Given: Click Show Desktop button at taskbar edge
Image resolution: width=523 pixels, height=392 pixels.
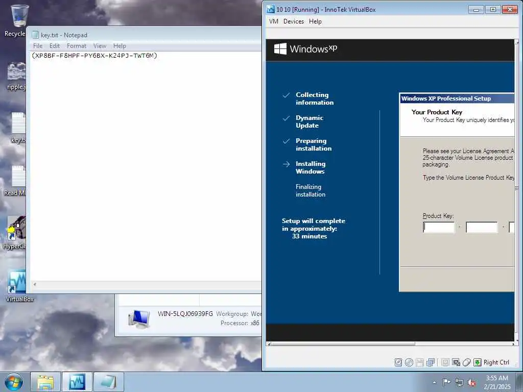Looking at the screenshot, I should coord(520,382).
